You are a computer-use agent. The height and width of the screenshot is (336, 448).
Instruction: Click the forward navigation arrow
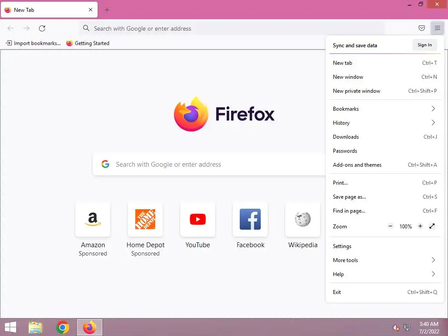(x=26, y=28)
